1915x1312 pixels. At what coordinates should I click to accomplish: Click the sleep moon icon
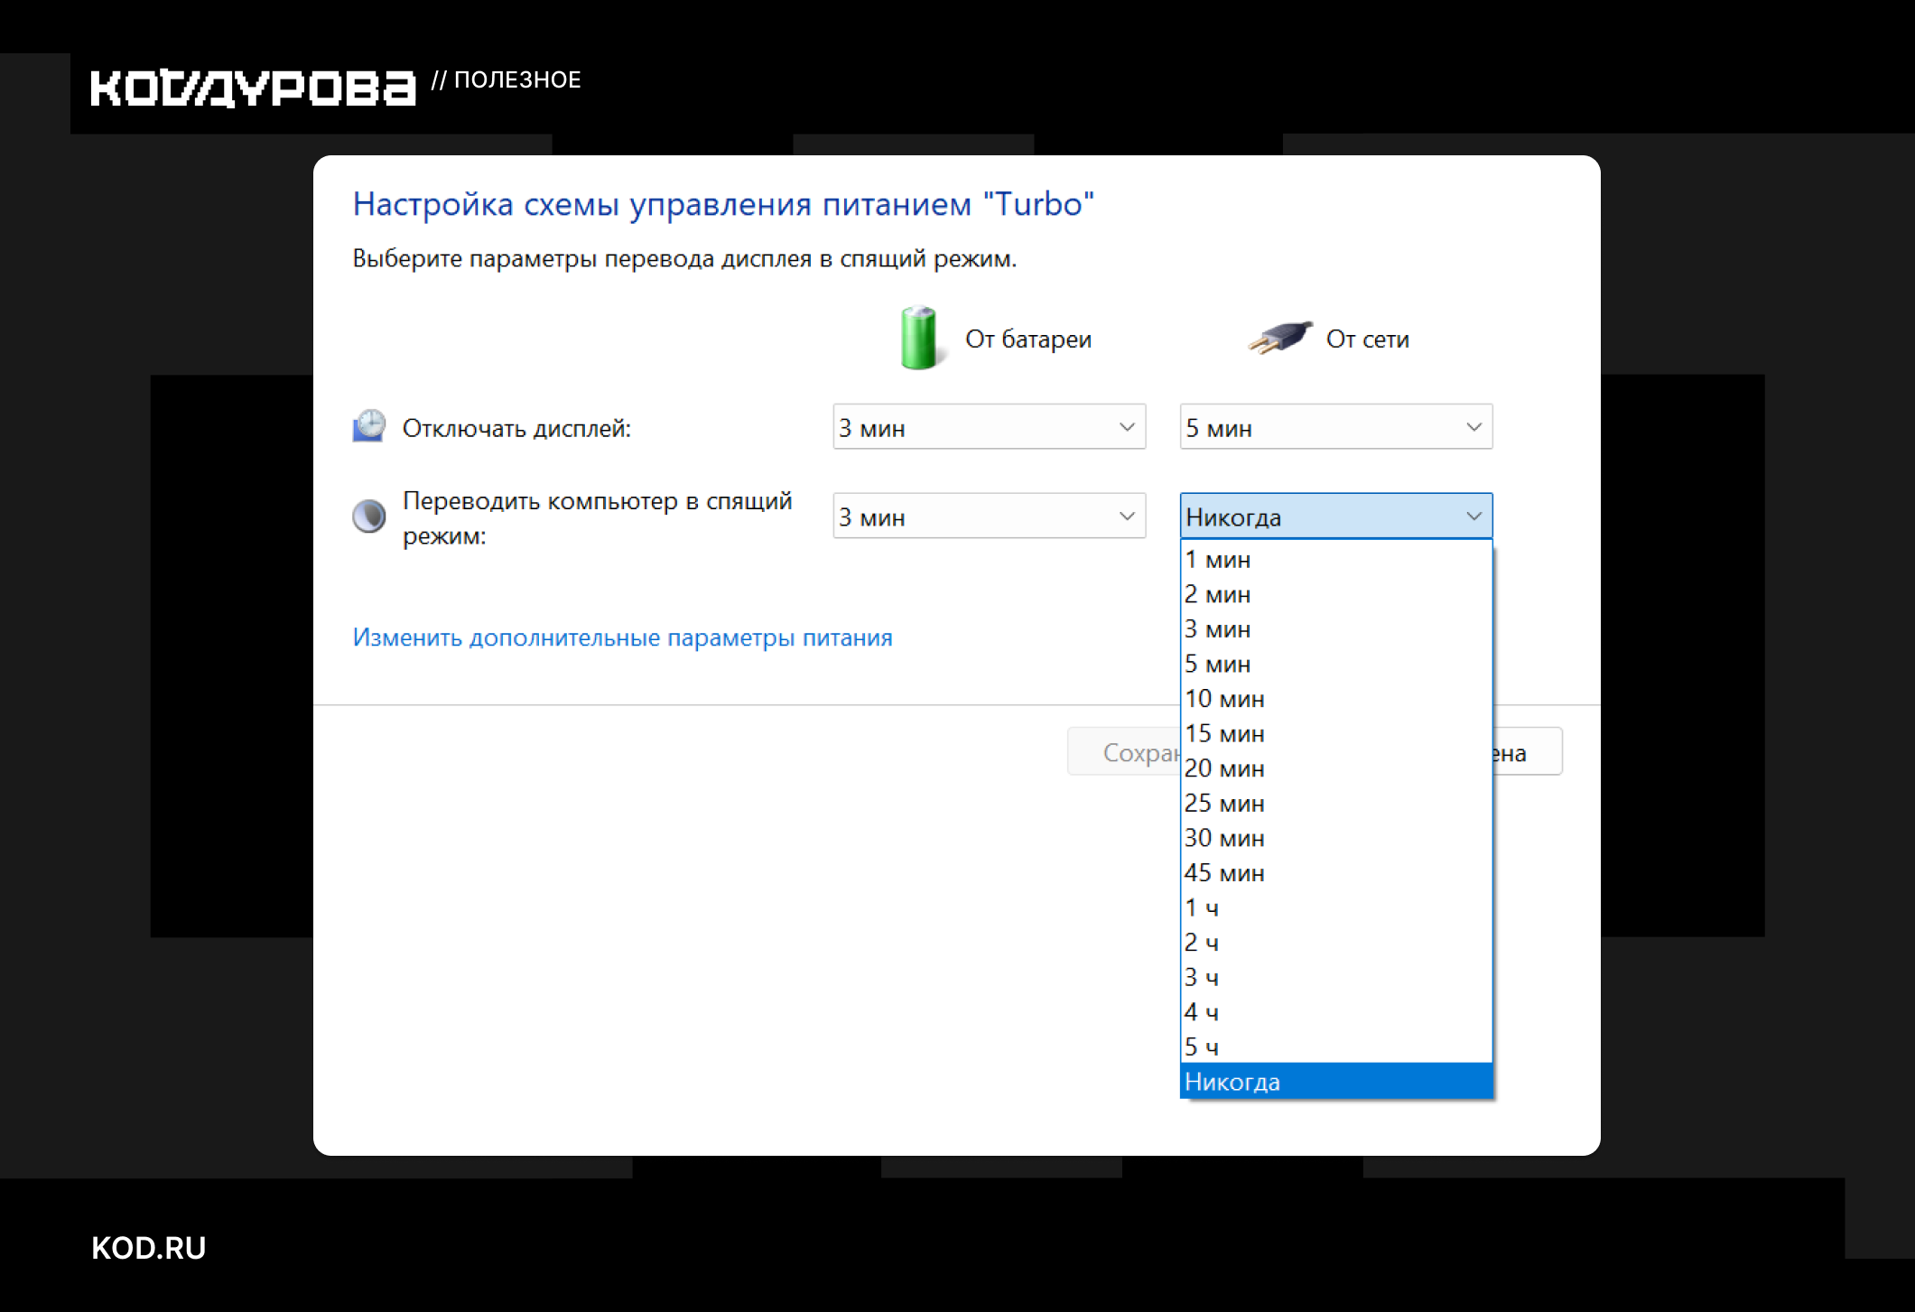[x=368, y=516]
